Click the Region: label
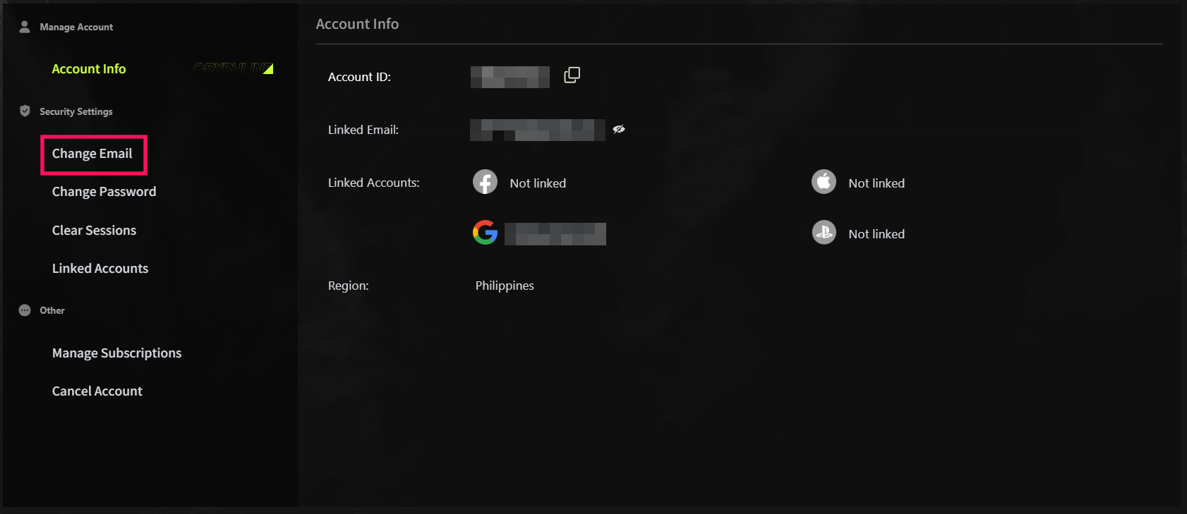 [349, 286]
